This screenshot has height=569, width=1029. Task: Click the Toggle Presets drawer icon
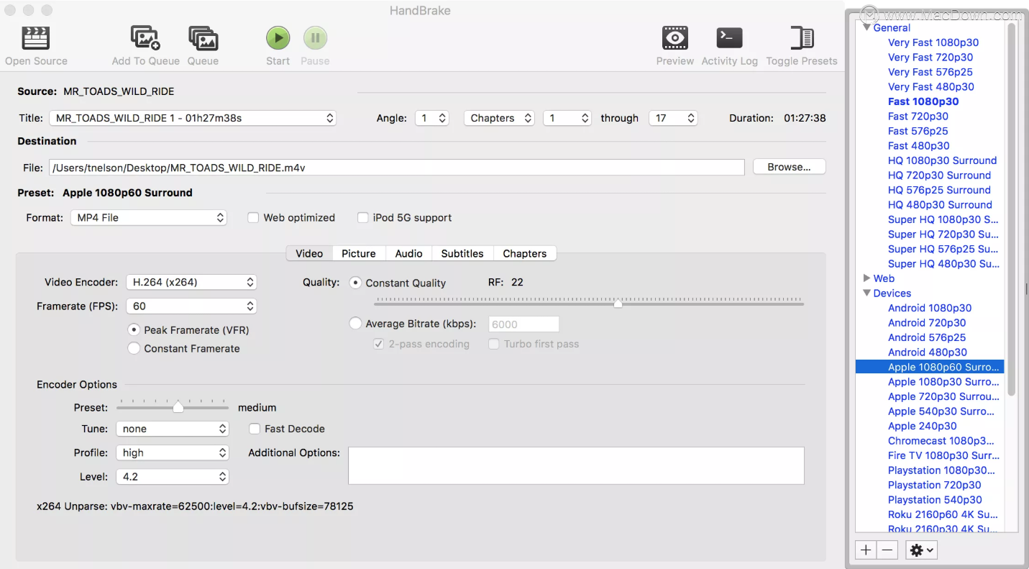[801, 38]
